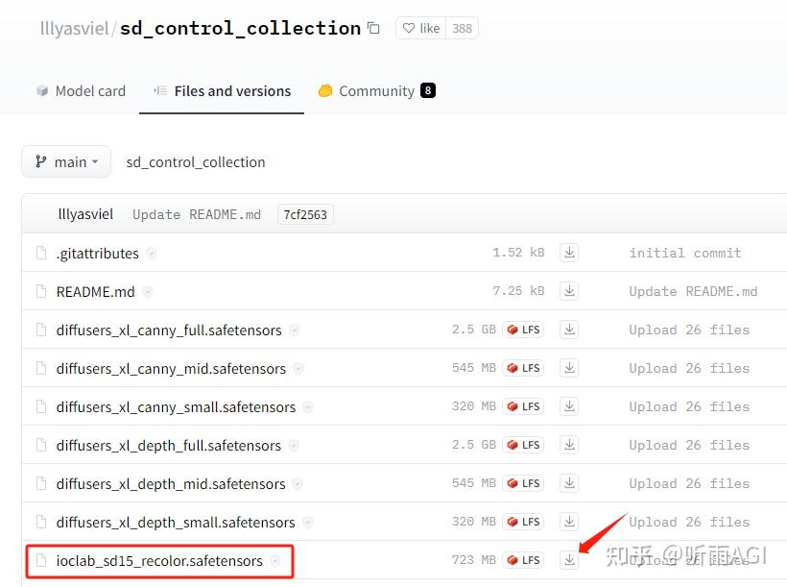Click safety icon beside diffusers_xl_depth_full.safetensors
The width and height of the screenshot is (787, 587).
pyautogui.click(x=294, y=445)
